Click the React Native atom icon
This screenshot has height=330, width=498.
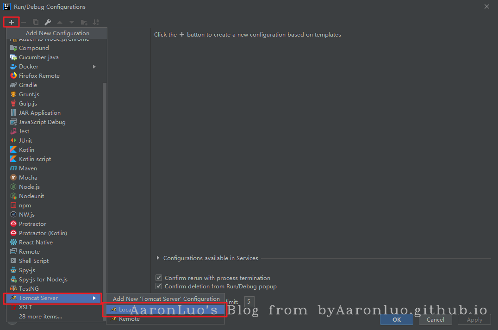(x=13, y=243)
